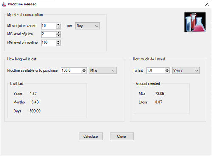Click the 'To last' label
The image size is (212, 156).
(138, 70)
